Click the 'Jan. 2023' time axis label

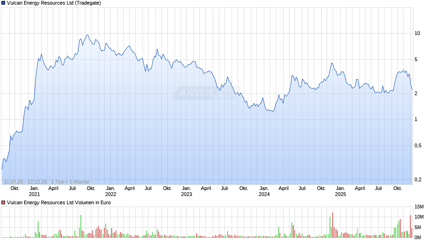187,191
